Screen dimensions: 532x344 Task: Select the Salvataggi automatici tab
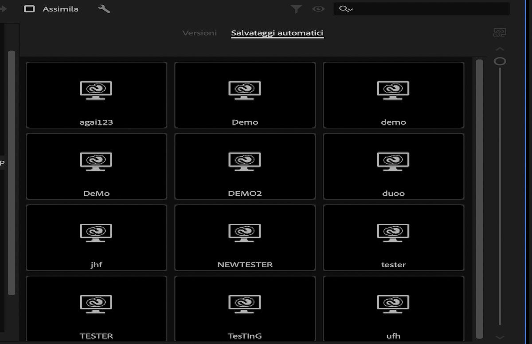pyautogui.click(x=277, y=33)
